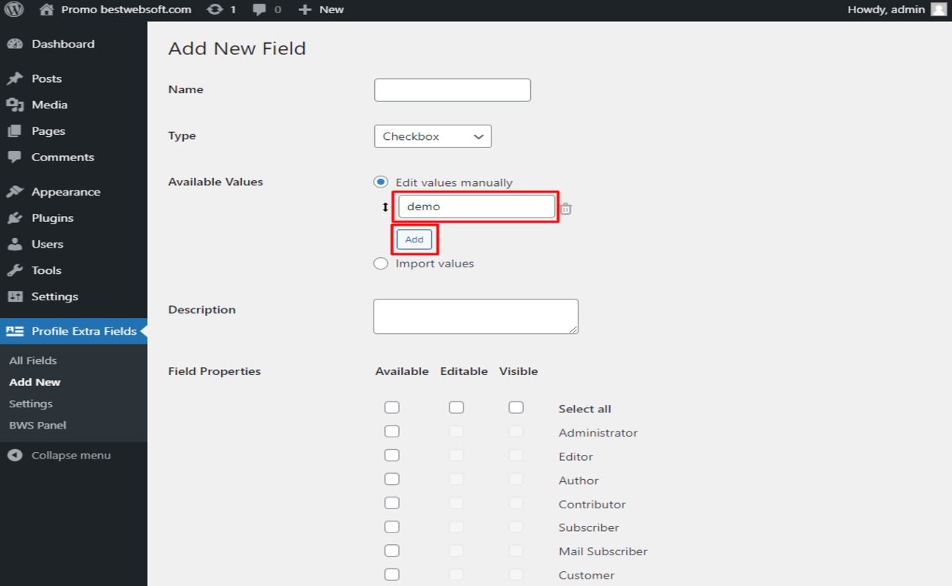Click the Pages icon in sidebar
This screenshot has height=586, width=952.
click(x=15, y=131)
